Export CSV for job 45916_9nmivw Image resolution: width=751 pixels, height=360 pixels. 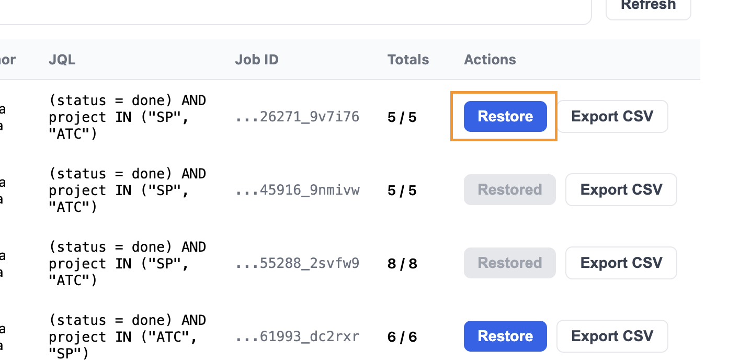(621, 189)
